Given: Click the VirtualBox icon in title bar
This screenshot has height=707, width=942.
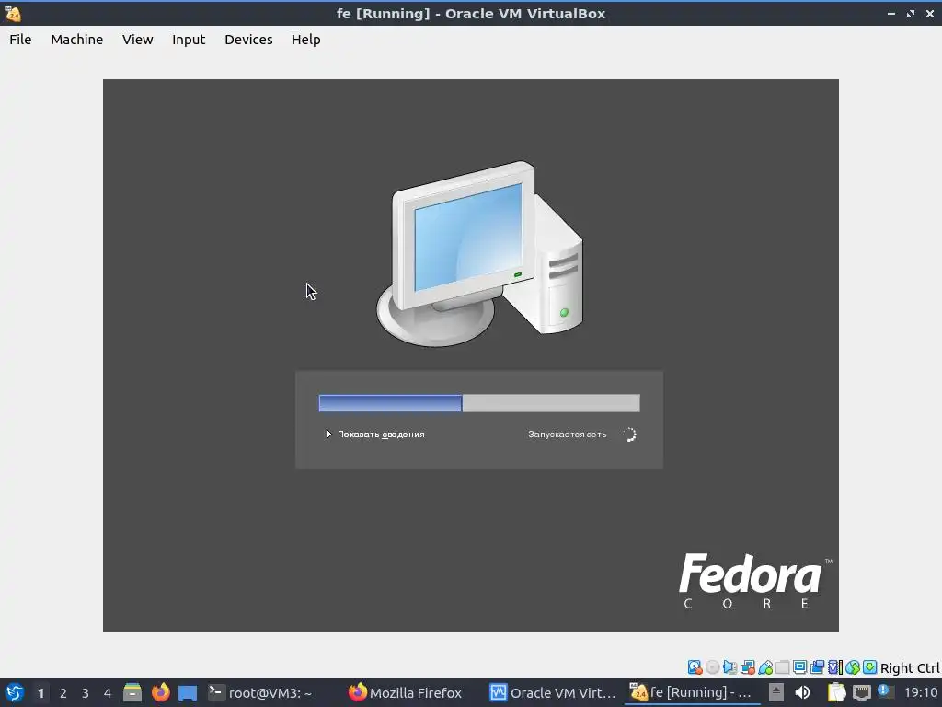Looking at the screenshot, I should click(13, 13).
